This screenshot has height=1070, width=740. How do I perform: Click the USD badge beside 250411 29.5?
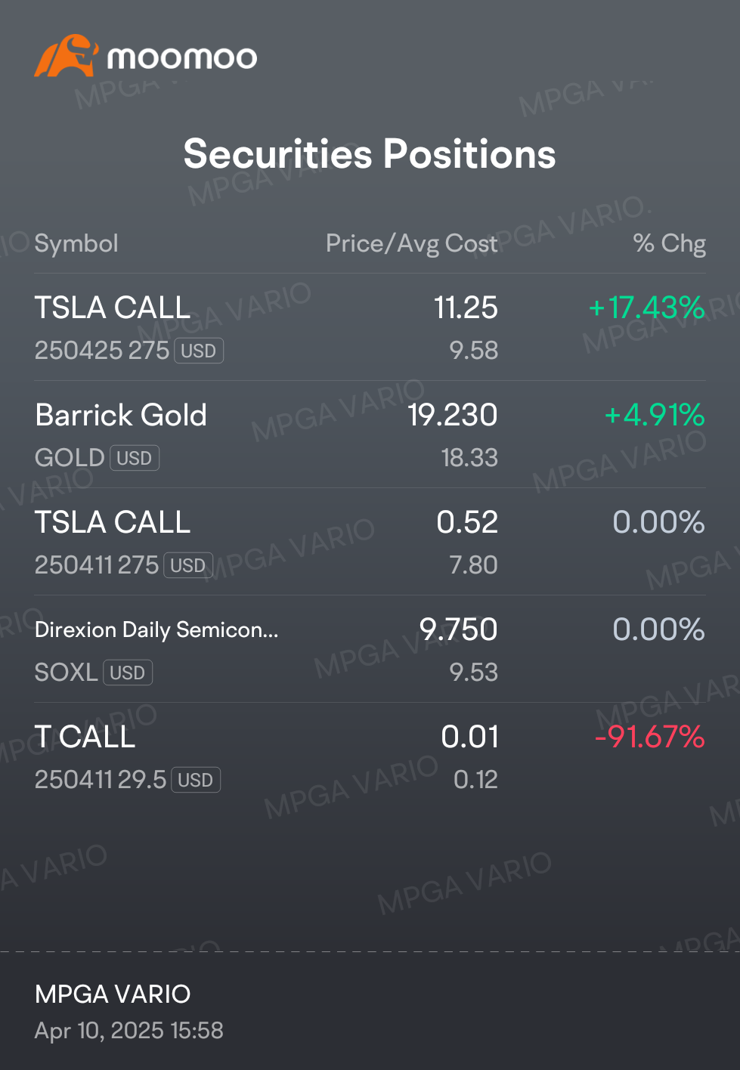click(x=196, y=781)
